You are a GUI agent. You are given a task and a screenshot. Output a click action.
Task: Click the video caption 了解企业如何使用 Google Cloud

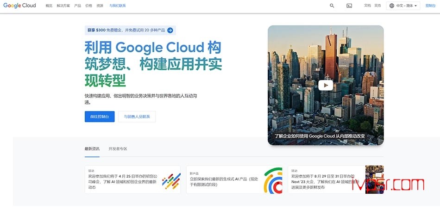pyautogui.click(x=320, y=136)
